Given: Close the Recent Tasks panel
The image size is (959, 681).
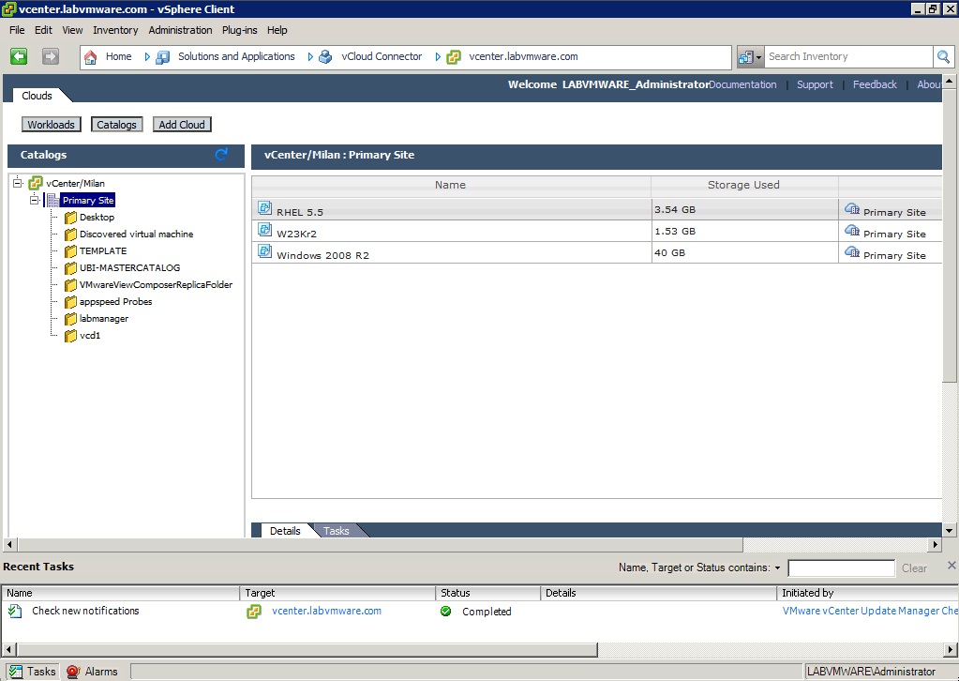Looking at the screenshot, I should click(x=952, y=566).
